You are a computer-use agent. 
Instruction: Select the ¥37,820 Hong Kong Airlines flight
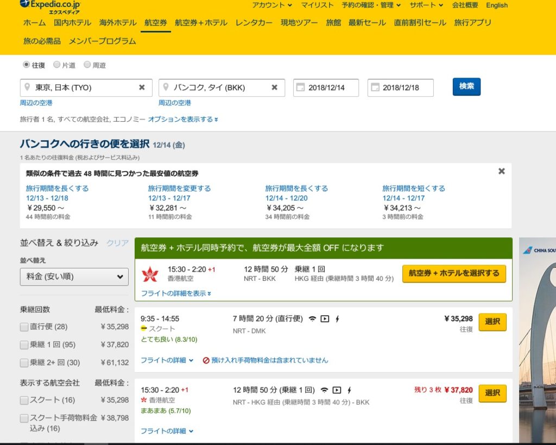point(492,393)
